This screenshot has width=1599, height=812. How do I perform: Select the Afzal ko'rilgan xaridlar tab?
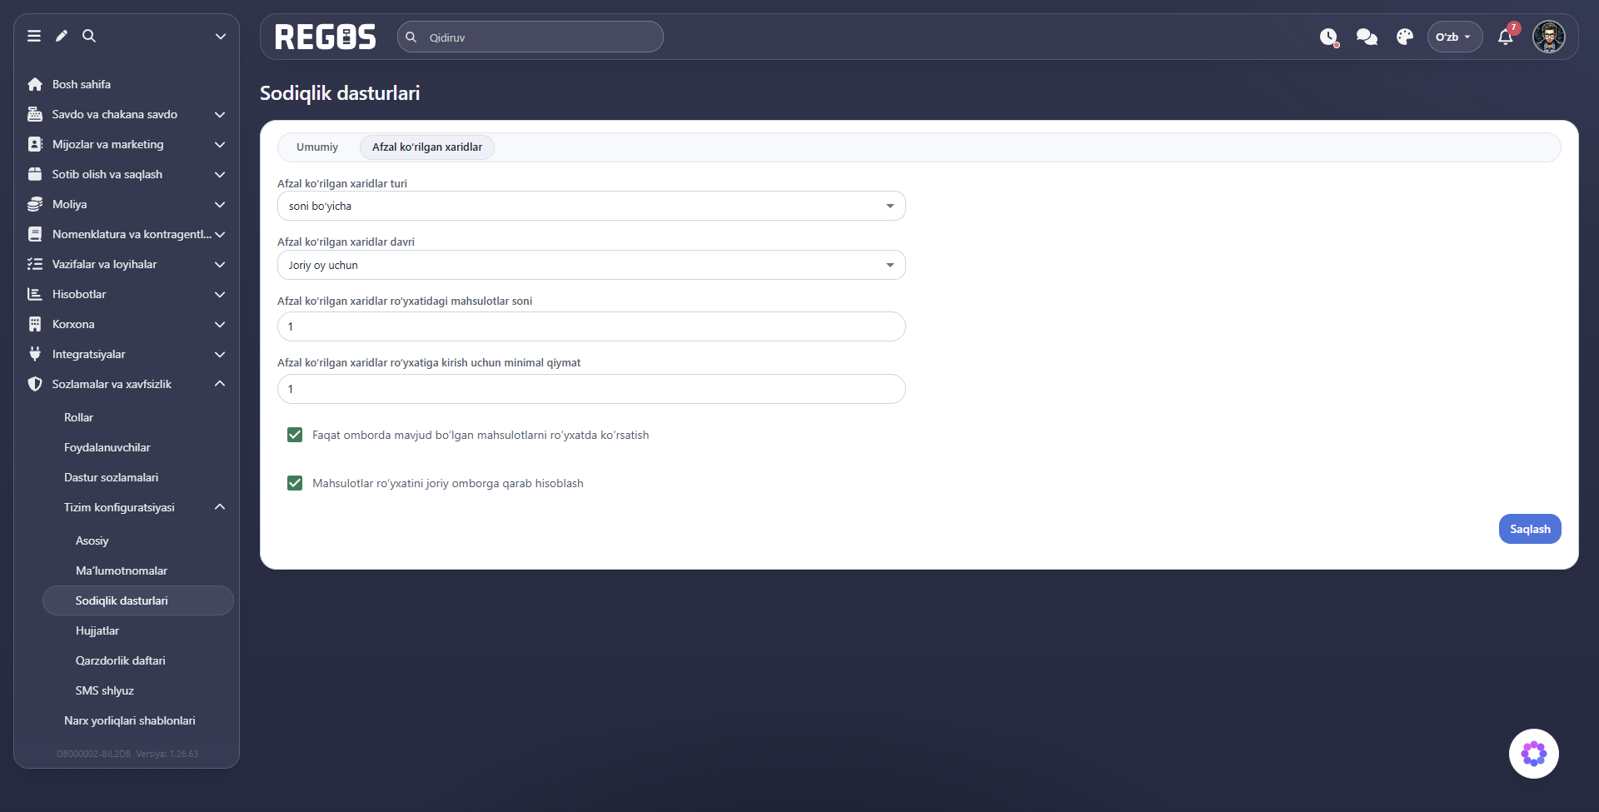(427, 147)
